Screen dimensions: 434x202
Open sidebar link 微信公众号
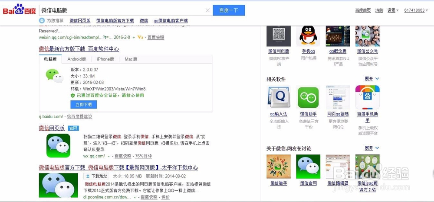367,51
